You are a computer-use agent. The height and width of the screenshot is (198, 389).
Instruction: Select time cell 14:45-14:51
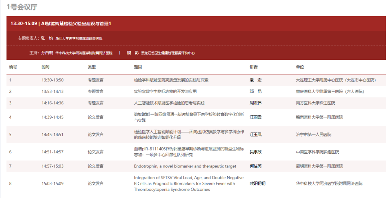(x=52, y=135)
